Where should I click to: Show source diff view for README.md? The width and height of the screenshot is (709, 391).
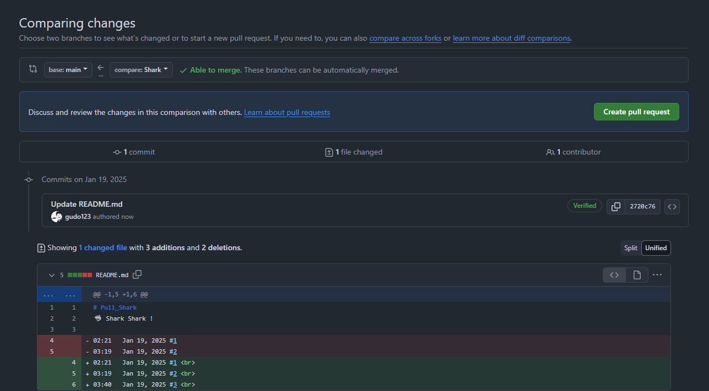coord(614,275)
